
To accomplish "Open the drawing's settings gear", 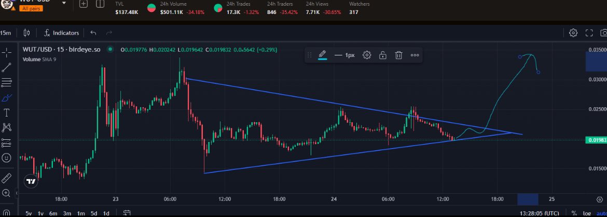I will click(367, 55).
